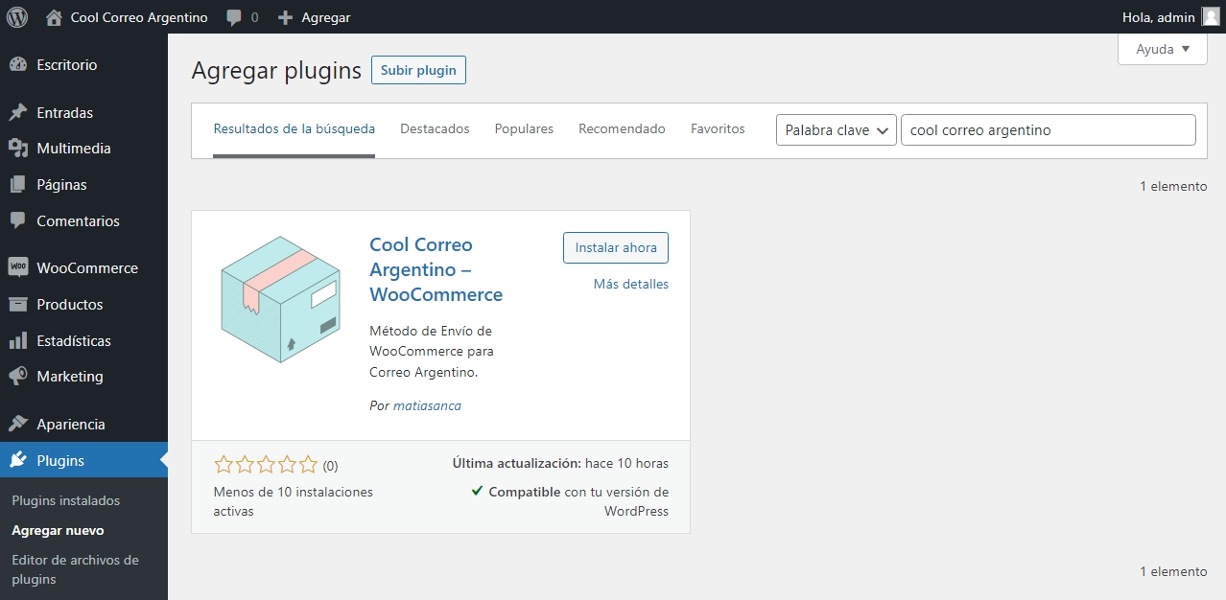Click the Multimedia media icon
Image resolution: width=1226 pixels, height=600 pixels.
coord(17,149)
